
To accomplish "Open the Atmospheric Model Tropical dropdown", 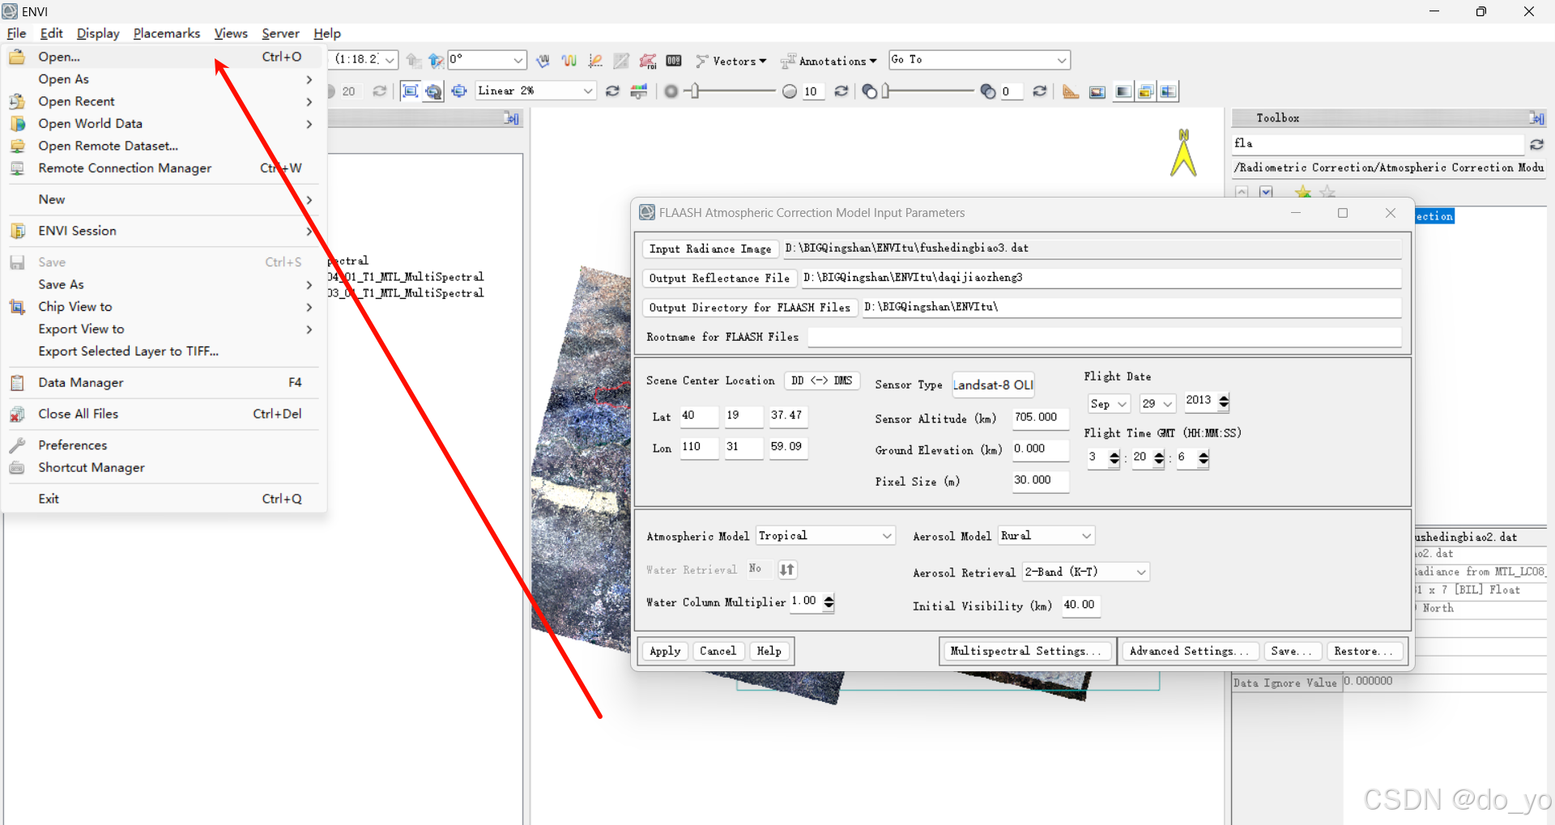I will tap(887, 536).
